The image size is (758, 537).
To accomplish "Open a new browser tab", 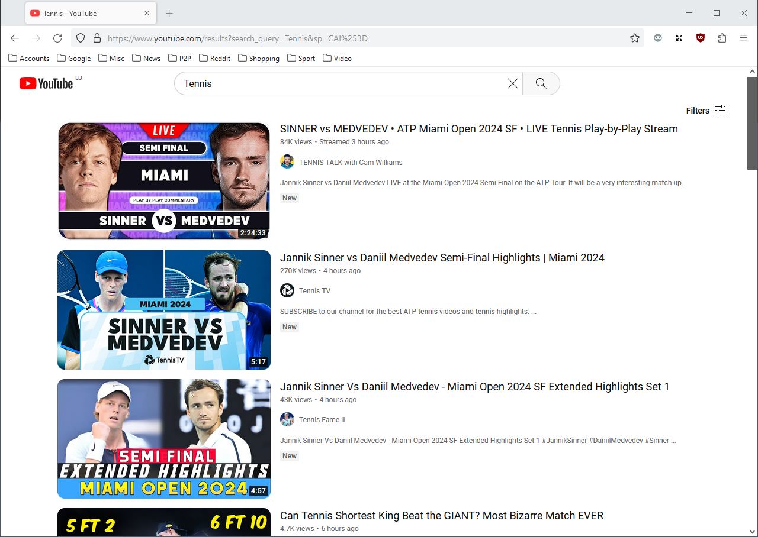I will [x=169, y=13].
